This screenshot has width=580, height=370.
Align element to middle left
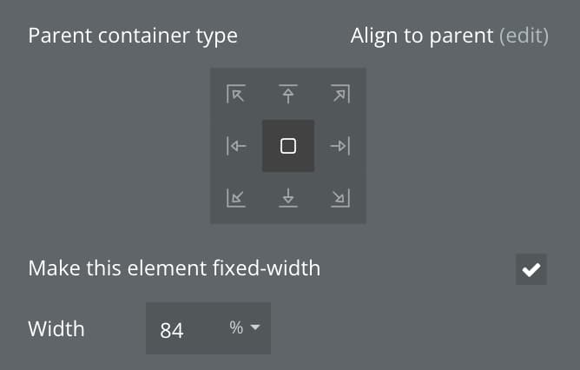[x=236, y=146]
